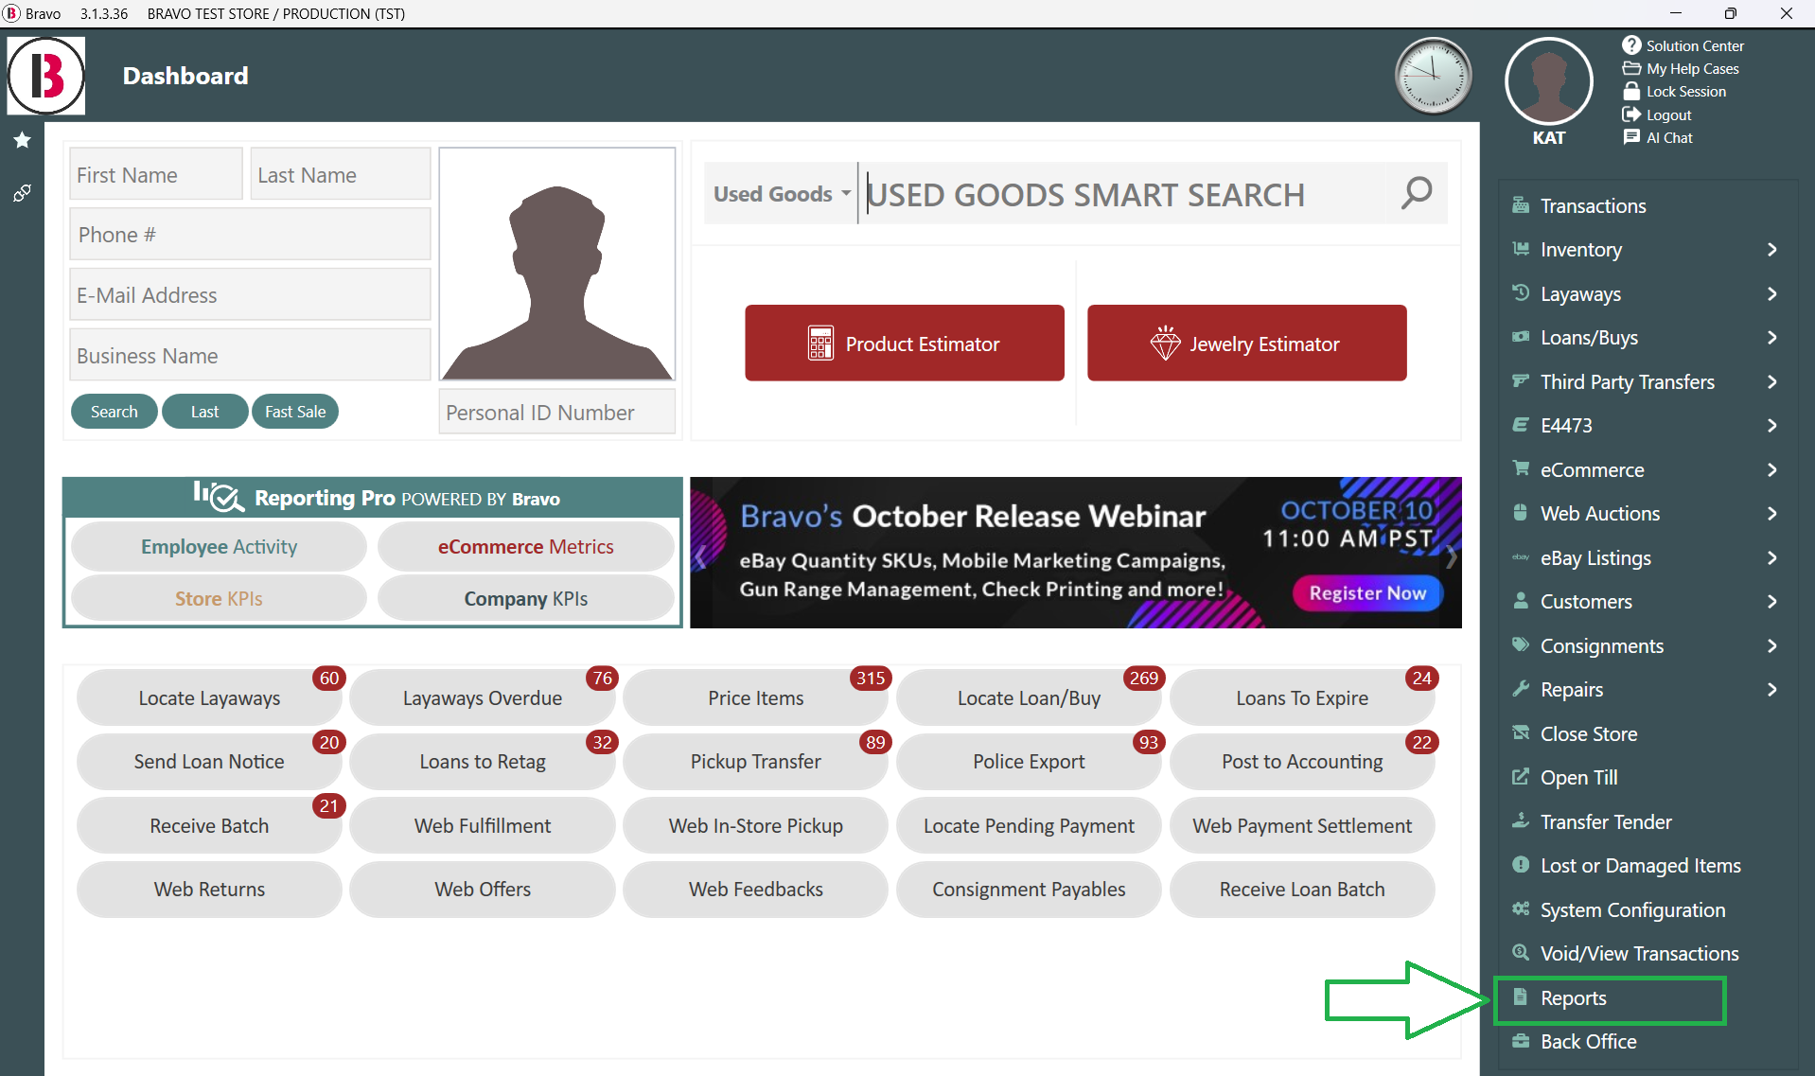Screen dimensions: 1815x1076
Task: Click Business Name field
Action: [250, 355]
